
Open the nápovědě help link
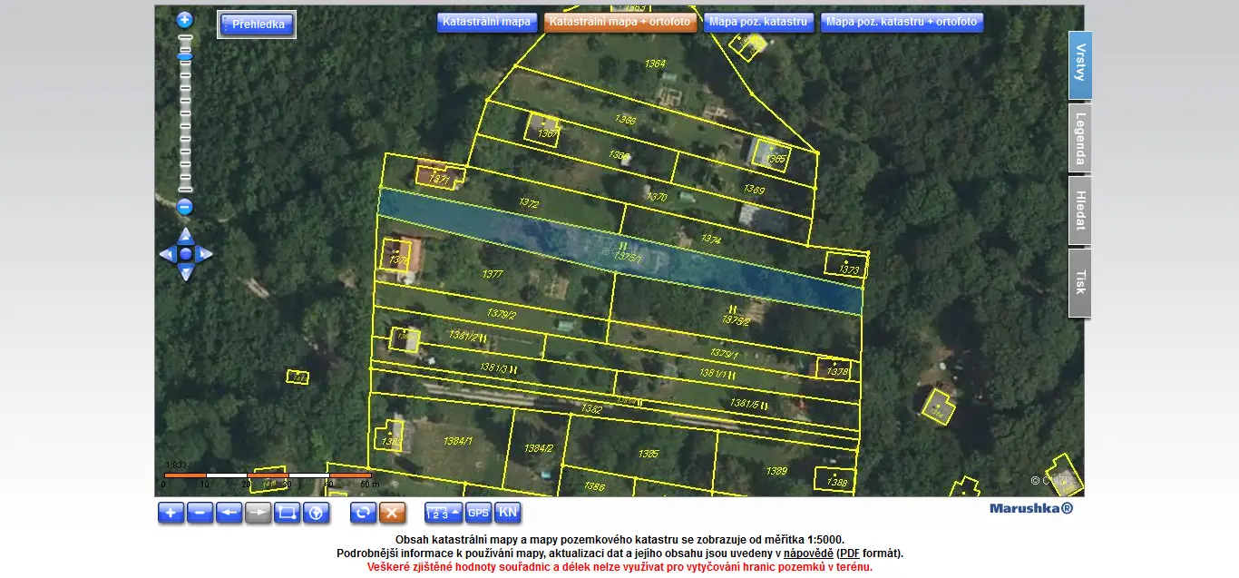[808, 553]
